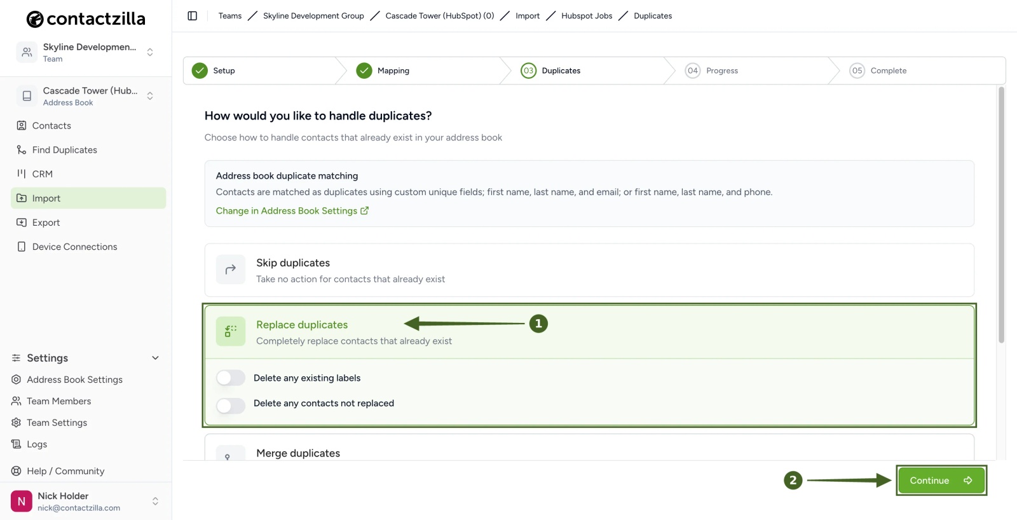Viewport: 1017px width, 520px height.
Task: Open the Nick Holder account menu
Action: click(x=155, y=502)
